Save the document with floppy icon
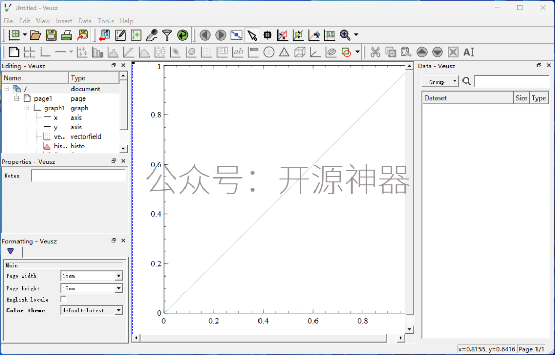555x355 pixels. pyautogui.click(x=51, y=34)
